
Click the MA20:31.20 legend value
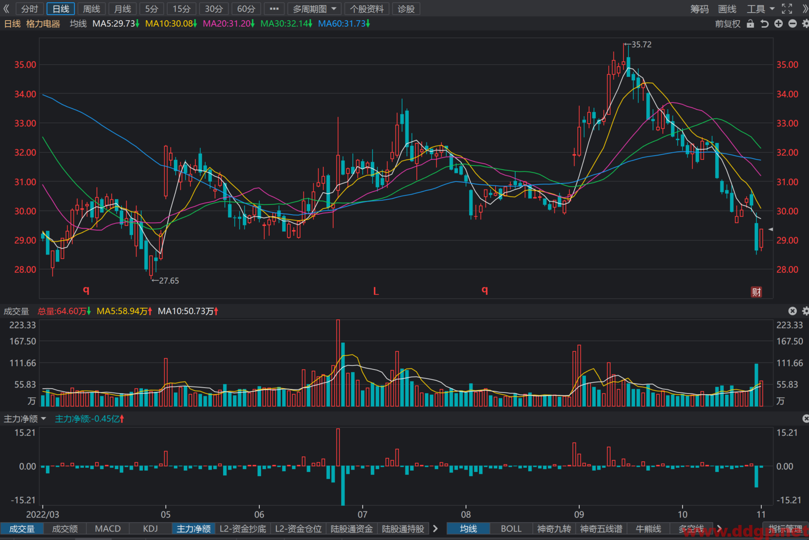(228, 23)
